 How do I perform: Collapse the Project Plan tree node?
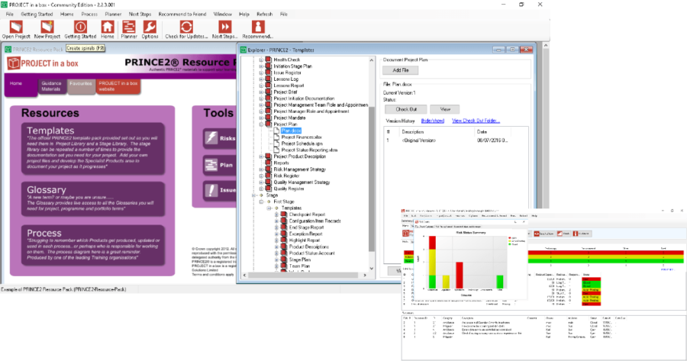point(261,124)
